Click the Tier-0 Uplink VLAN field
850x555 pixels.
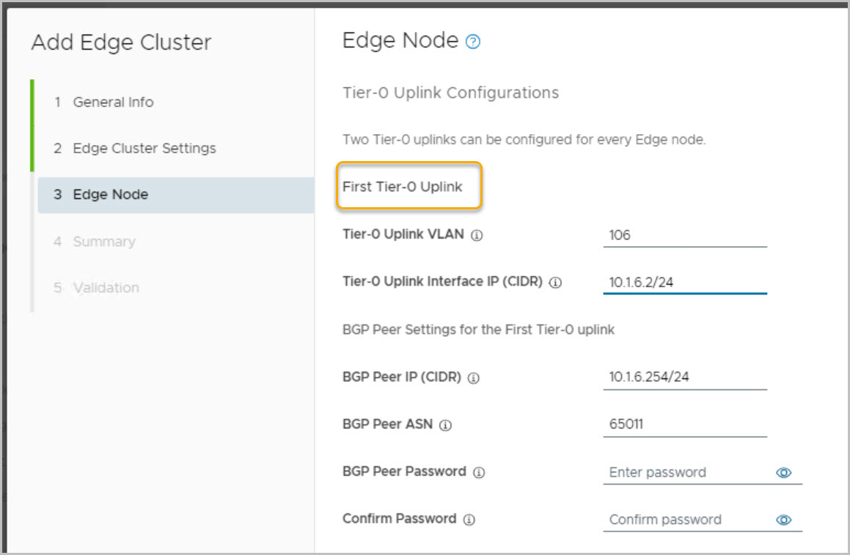[684, 236]
